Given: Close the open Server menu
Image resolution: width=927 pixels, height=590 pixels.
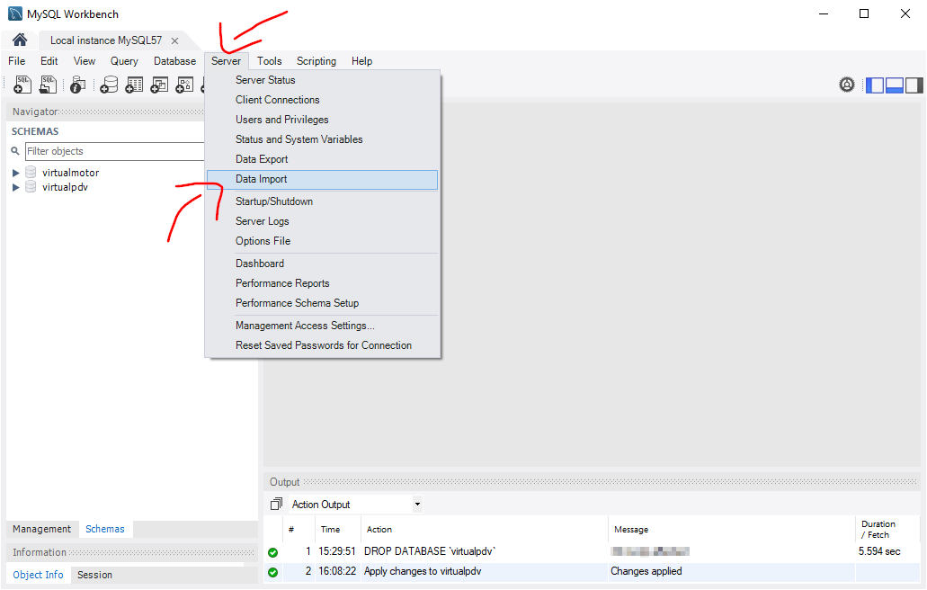Looking at the screenshot, I should click(226, 61).
